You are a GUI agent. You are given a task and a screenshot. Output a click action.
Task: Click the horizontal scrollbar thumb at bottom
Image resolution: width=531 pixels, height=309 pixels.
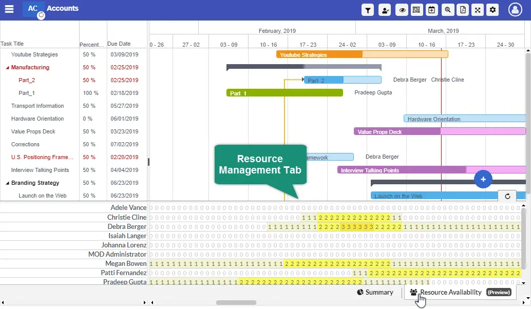coord(236,303)
